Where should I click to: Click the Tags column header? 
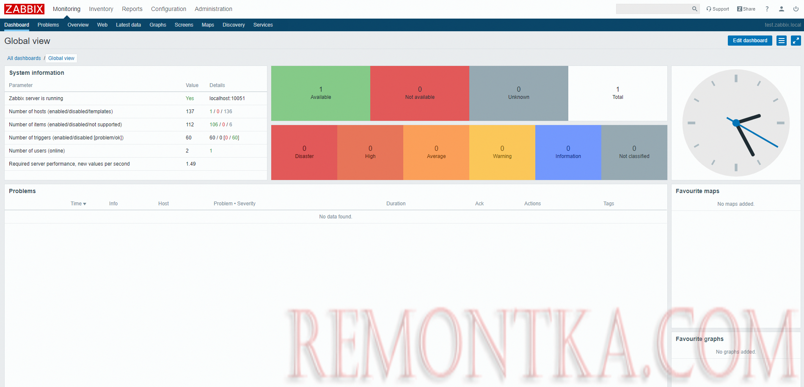[609, 204]
